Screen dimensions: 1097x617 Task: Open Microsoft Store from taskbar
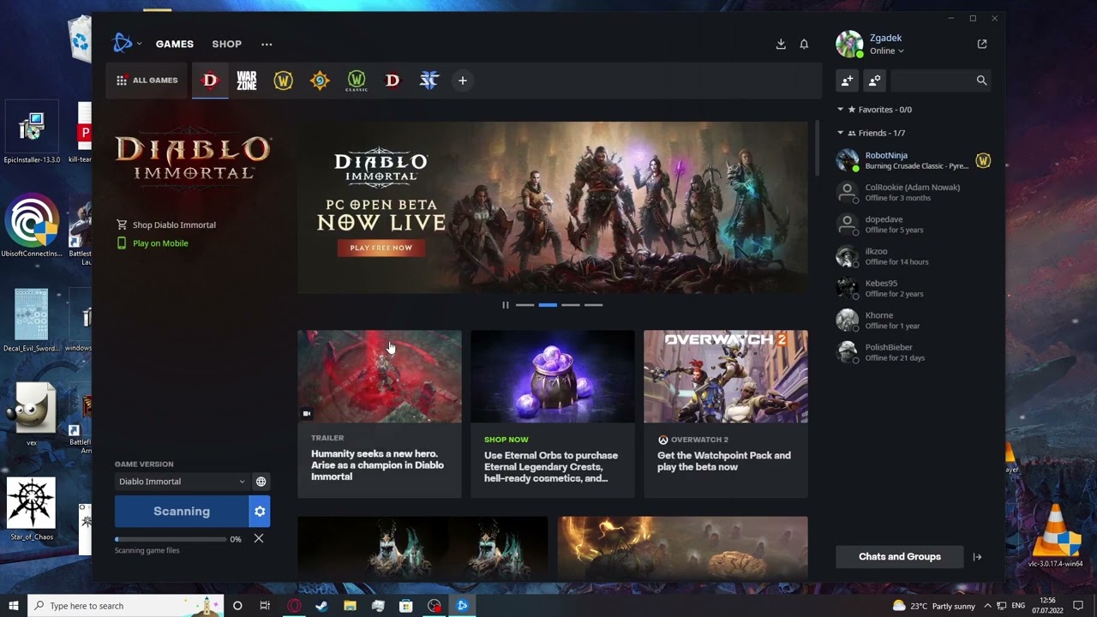point(406,606)
